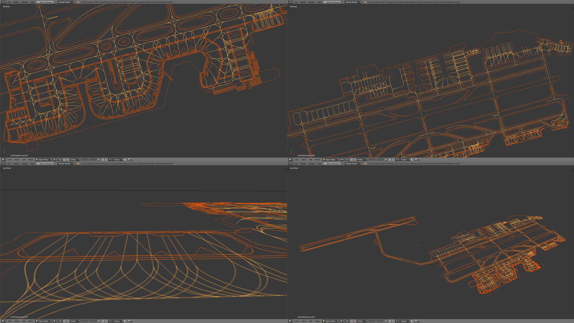Open the Object Mode dropdown in bottom-right 3D view

(330, 321)
